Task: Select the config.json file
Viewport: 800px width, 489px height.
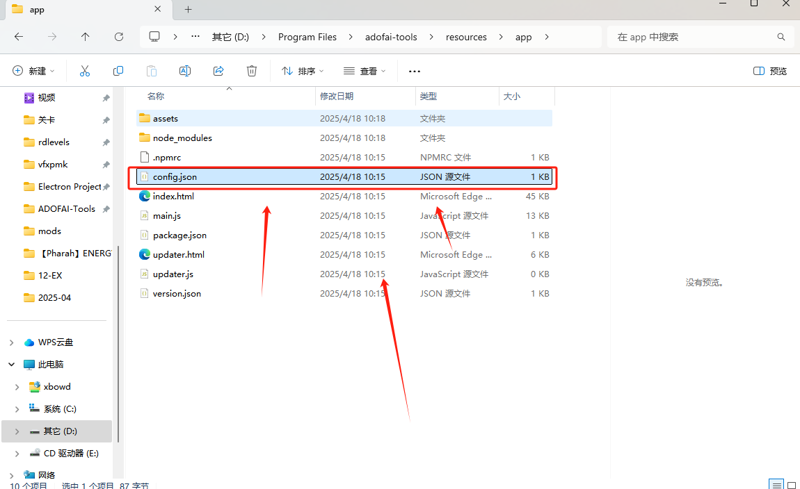Action: pyautogui.click(x=344, y=176)
